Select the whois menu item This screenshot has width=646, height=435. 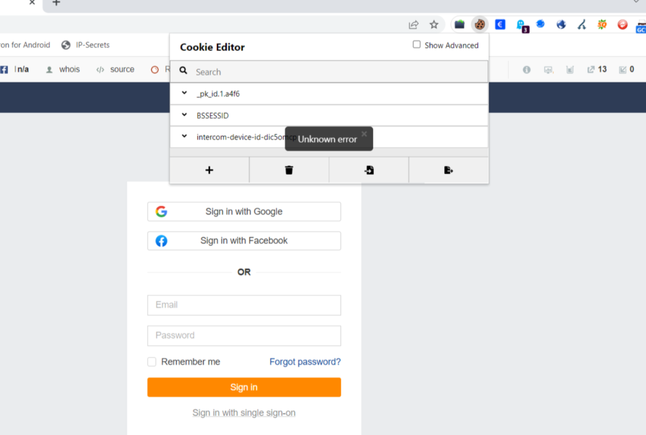(x=70, y=69)
